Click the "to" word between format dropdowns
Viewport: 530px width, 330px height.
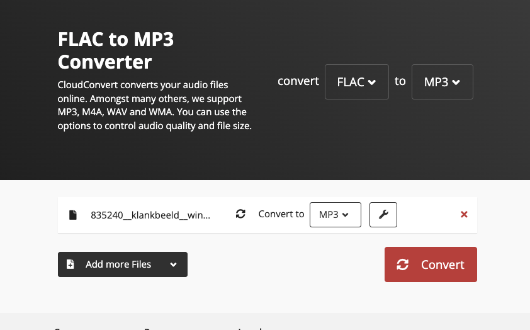(x=400, y=81)
